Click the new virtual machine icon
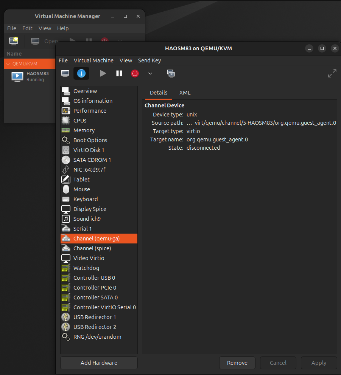The height and width of the screenshot is (375, 341). click(x=14, y=41)
